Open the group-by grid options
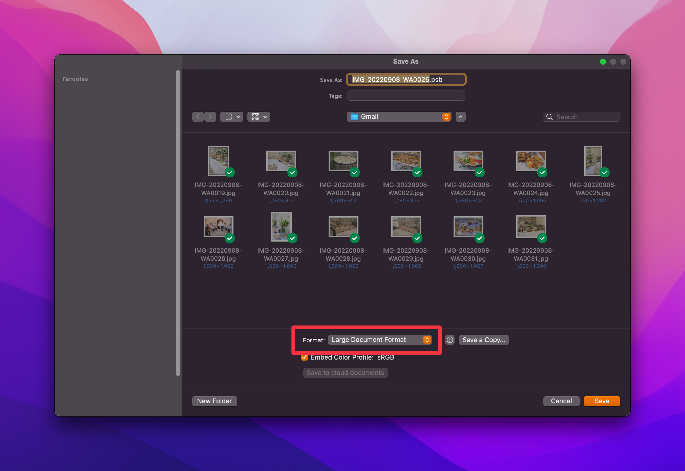The width and height of the screenshot is (685, 471). (x=259, y=117)
